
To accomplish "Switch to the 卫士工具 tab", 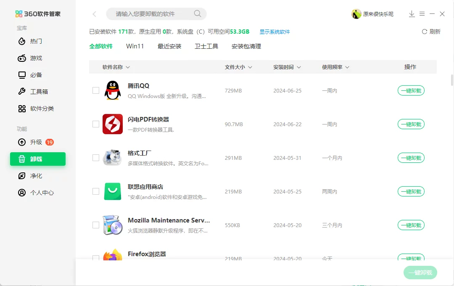I will (x=206, y=46).
